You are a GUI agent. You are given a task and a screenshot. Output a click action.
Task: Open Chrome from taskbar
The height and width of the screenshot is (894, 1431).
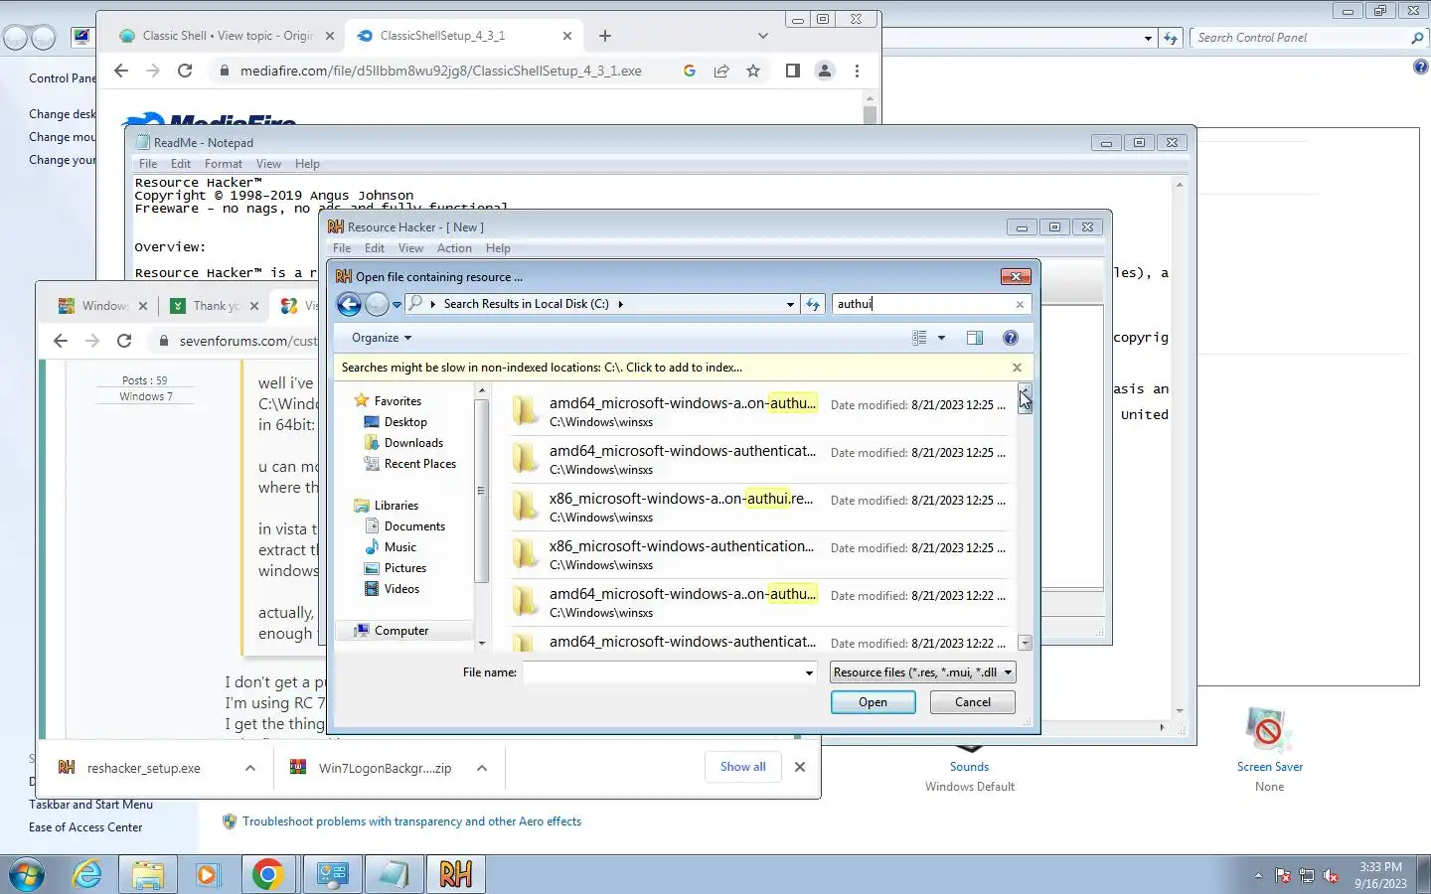(x=267, y=875)
